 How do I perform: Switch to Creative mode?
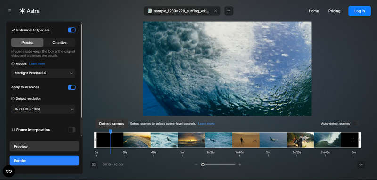(x=59, y=42)
